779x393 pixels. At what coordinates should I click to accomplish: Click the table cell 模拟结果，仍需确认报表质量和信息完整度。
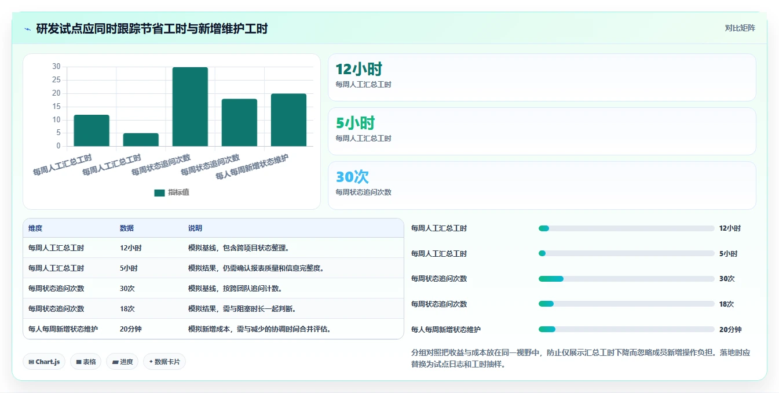coord(256,268)
